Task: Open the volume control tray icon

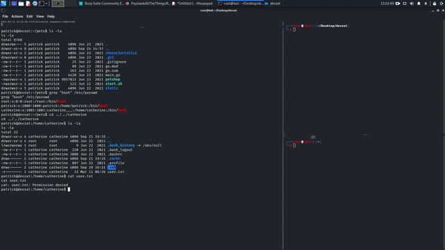Action: coord(412,3)
